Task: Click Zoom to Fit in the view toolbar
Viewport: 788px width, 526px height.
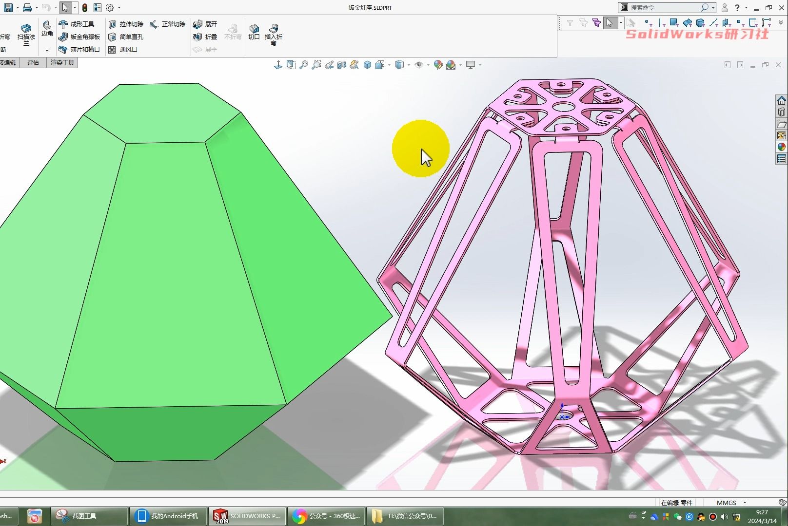Action: click(x=304, y=64)
